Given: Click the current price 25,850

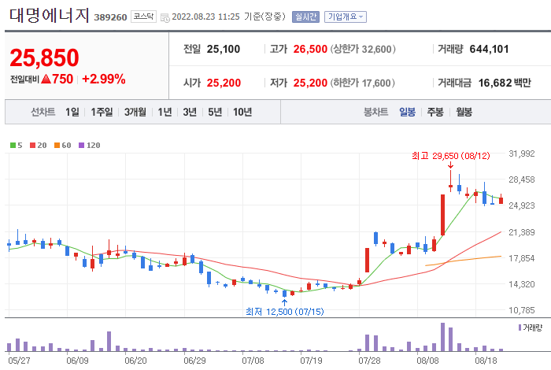Looking at the screenshot, I should [44, 57].
